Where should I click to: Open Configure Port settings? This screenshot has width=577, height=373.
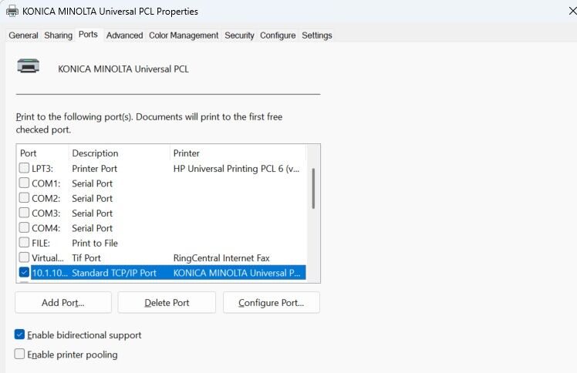pos(271,303)
